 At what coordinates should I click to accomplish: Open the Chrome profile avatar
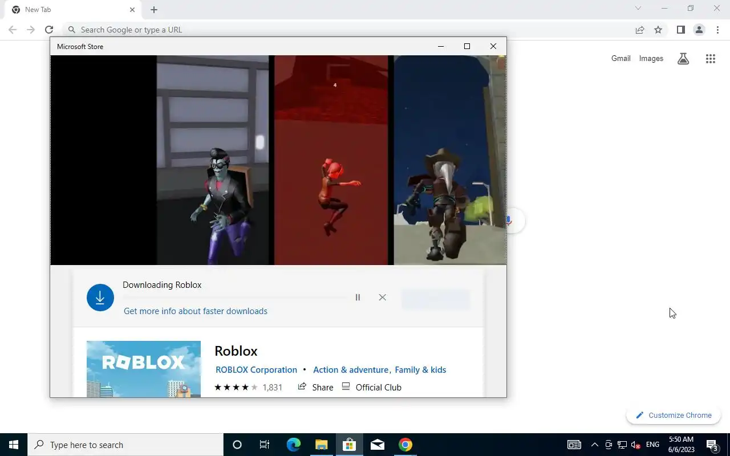pyautogui.click(x=699, y=30)
